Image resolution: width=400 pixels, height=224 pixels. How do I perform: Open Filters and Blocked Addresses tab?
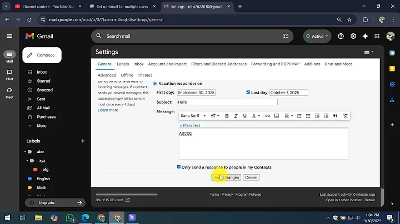coord(219,64)
